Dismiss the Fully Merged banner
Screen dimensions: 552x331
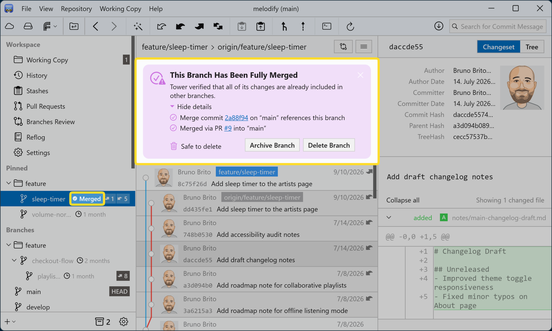[x=360, y=75]
